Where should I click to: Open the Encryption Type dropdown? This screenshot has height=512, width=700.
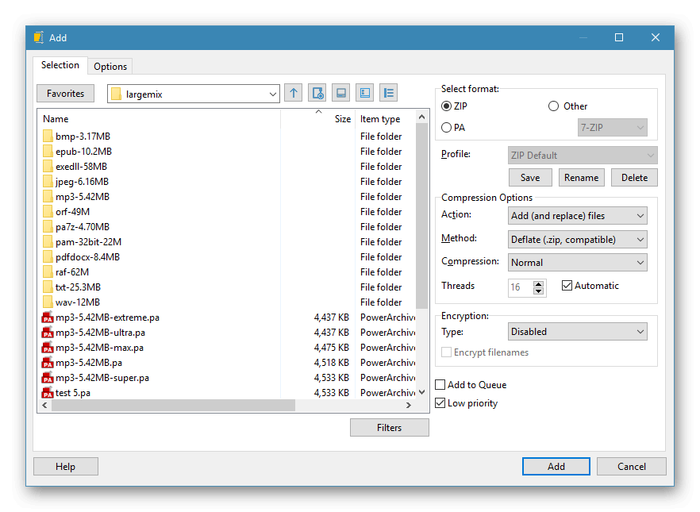pos(577,332)
